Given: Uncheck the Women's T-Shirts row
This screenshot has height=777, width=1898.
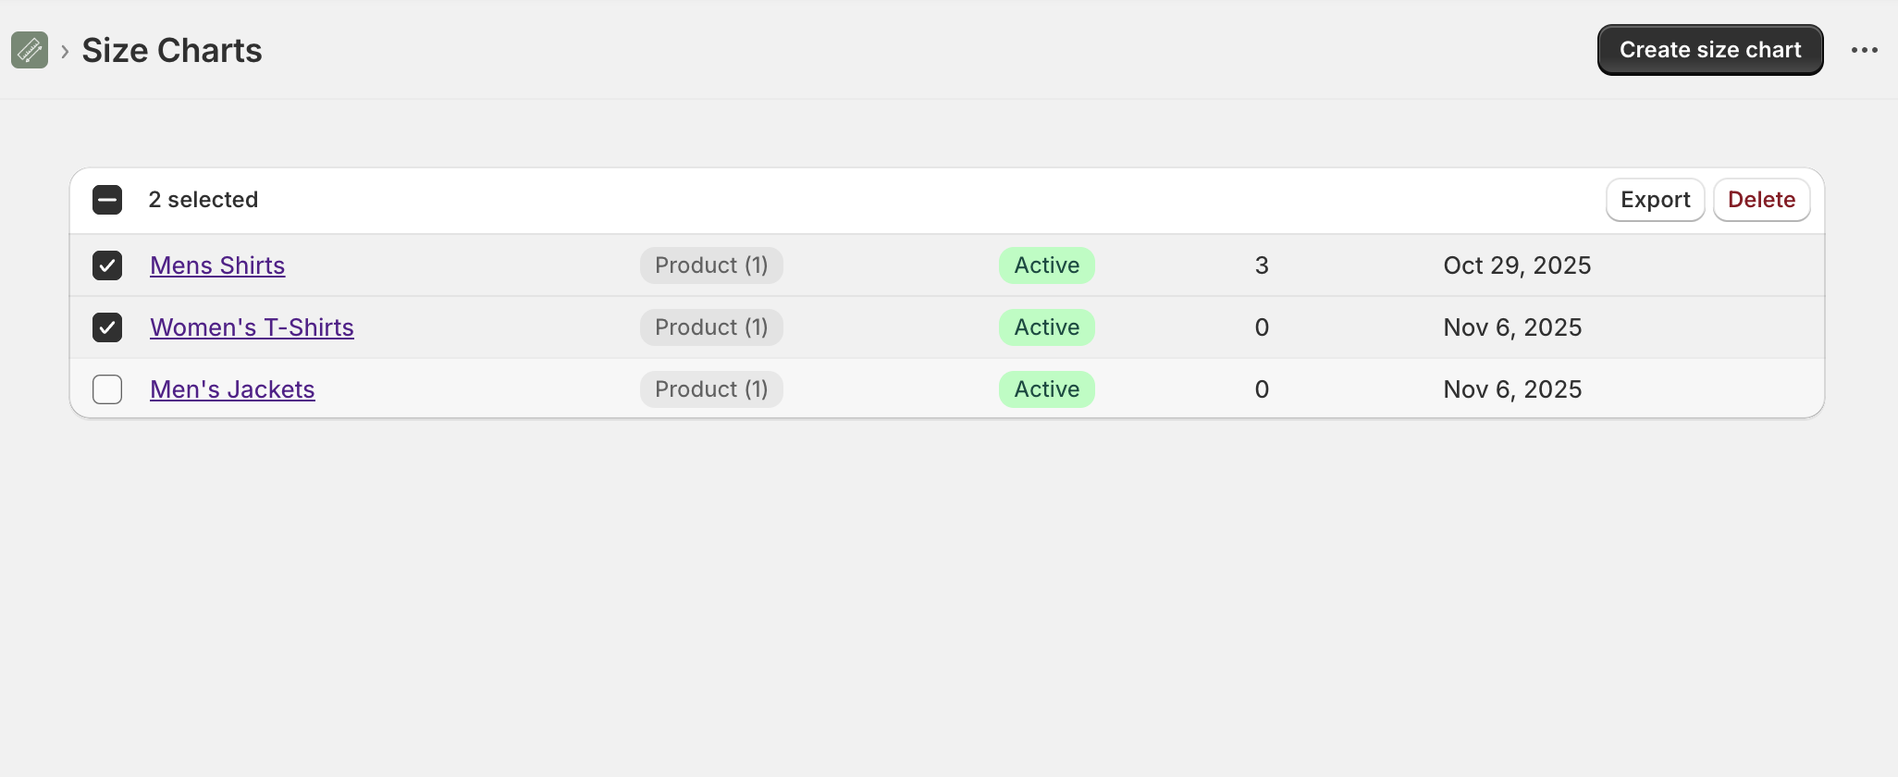Looking at the screenshot, I should (107, 327).
